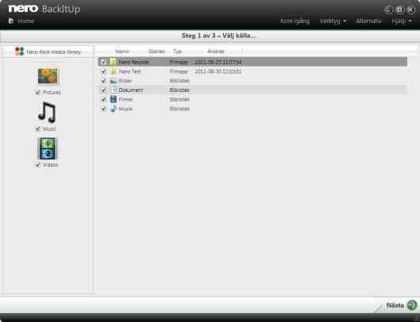
Task: Uncheck the Videos checkbox
Action: pos(38,165)
